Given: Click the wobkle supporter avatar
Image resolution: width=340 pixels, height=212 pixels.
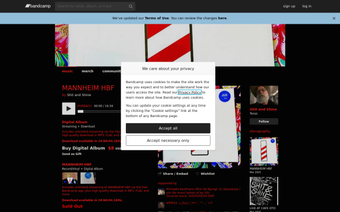Looking at the screenshot, I should pos(161,205).
